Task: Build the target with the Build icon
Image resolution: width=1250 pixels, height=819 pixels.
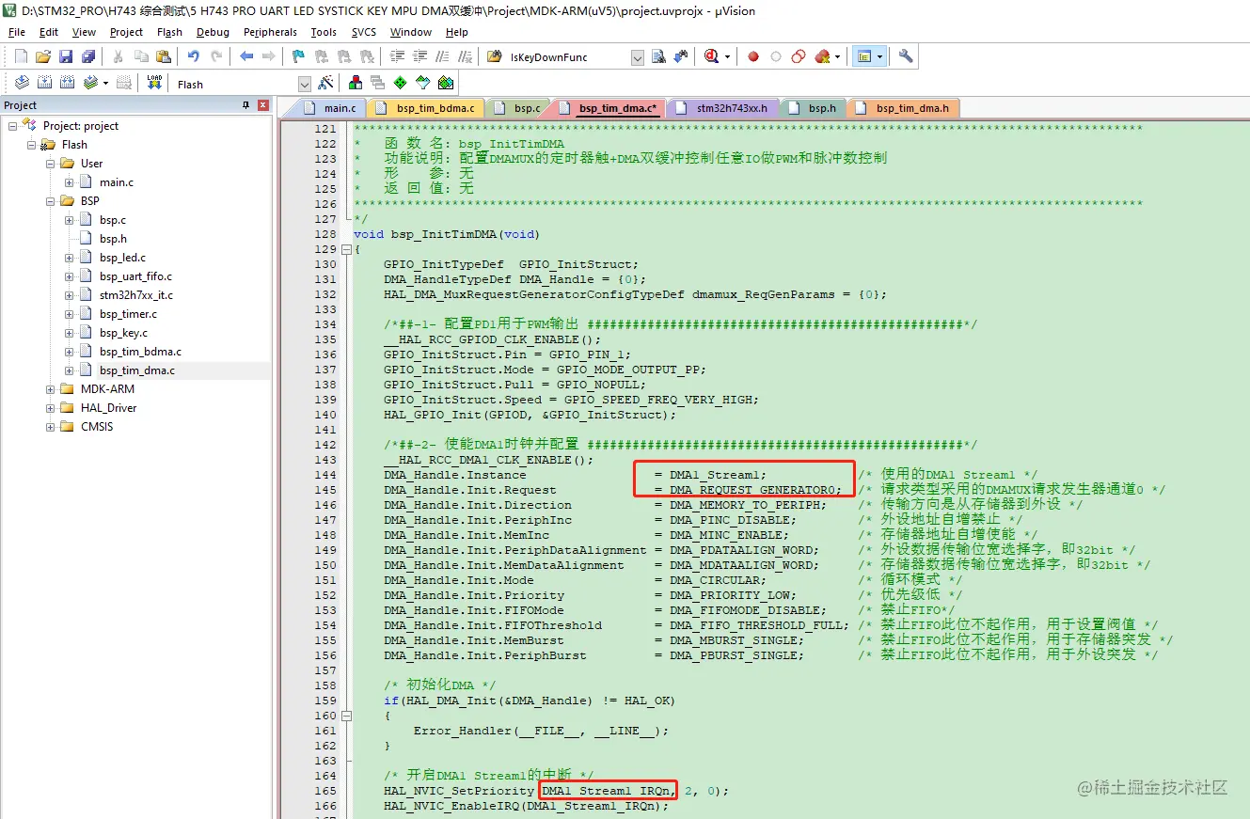Action: click(44, 84)
